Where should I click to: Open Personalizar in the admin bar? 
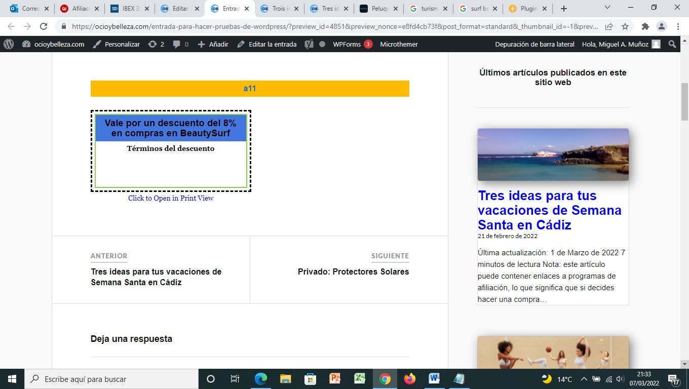pyautogui.click(x=117, y=44)
